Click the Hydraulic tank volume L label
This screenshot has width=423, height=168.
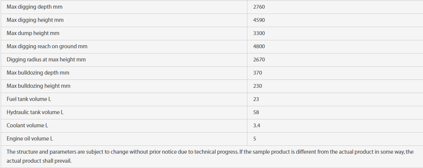tap(35, 112)
